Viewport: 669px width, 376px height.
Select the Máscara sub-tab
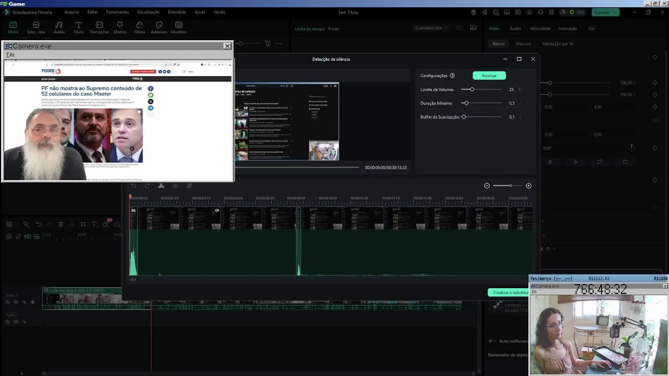tap(523, 44)
